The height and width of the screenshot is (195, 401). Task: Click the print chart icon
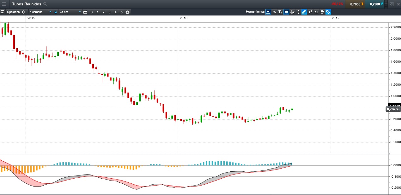[x=322, y=12]
